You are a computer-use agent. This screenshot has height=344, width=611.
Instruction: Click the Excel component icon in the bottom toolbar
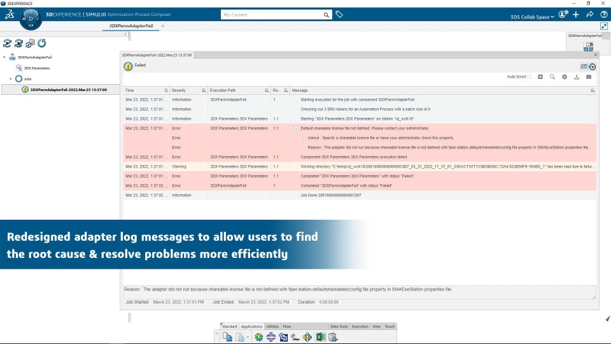coord(321,337)
